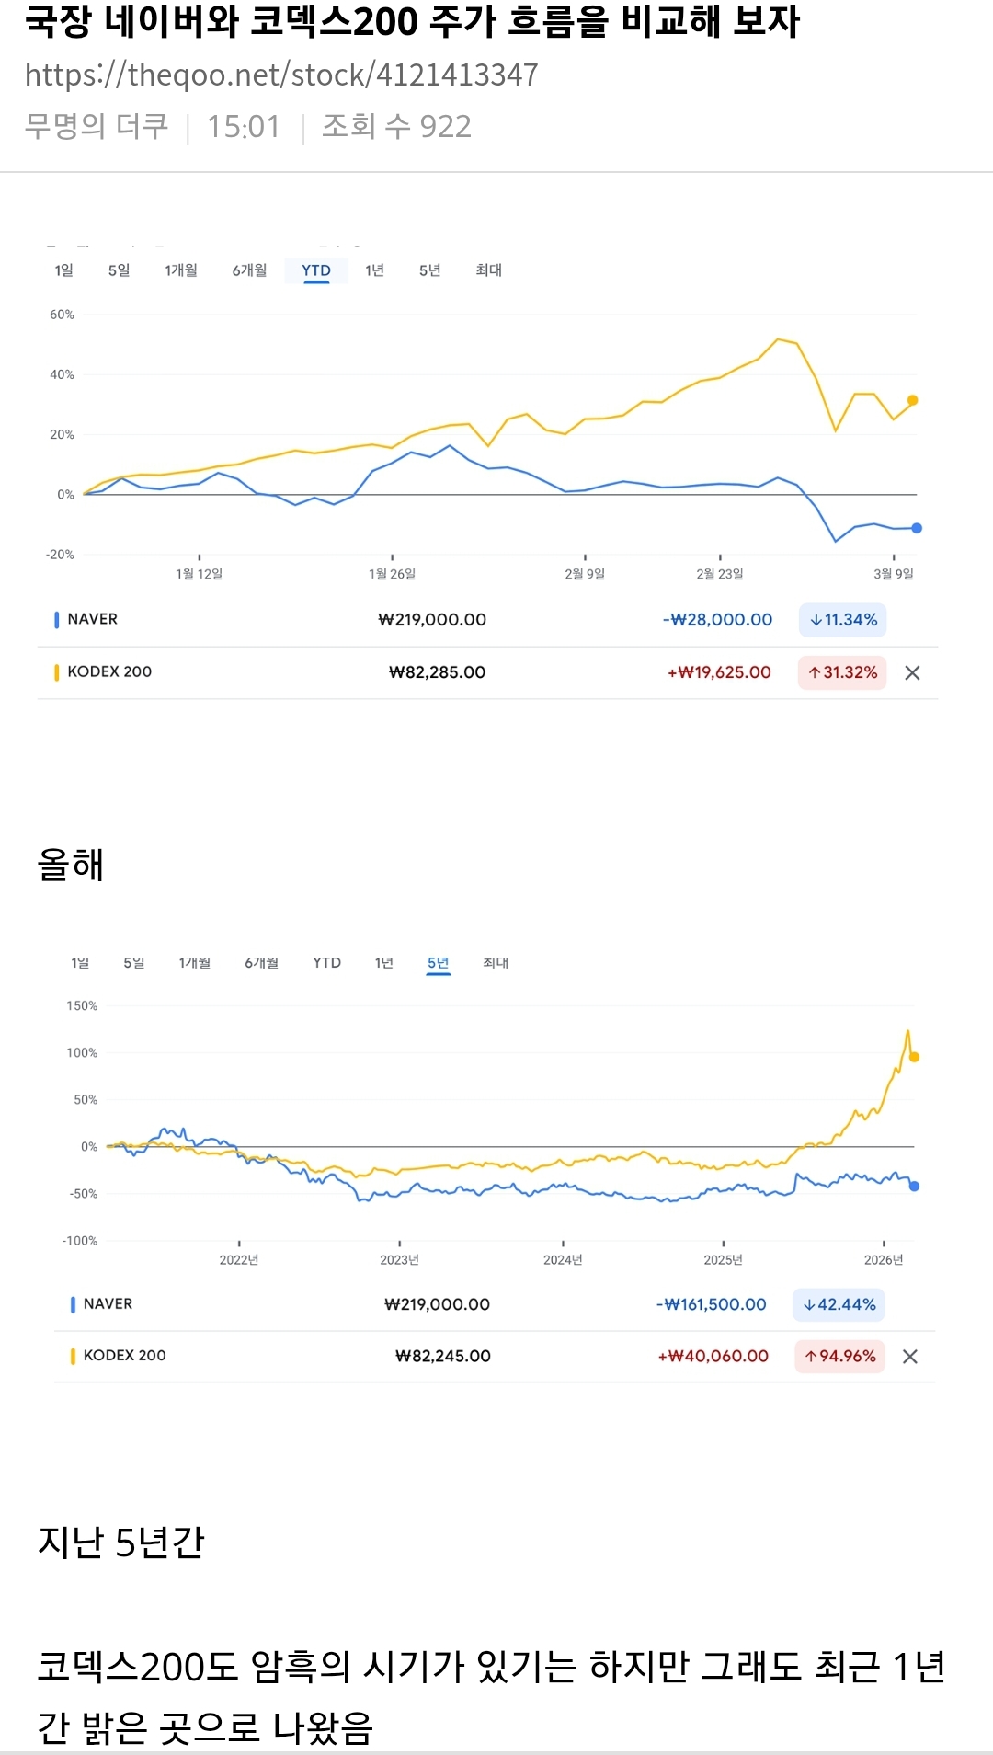The height and width of the screenshot is (1755, 993).
Task: Click the yellow KODEX endpoint dot on YTD chart
Action: [x=912, y=400]
